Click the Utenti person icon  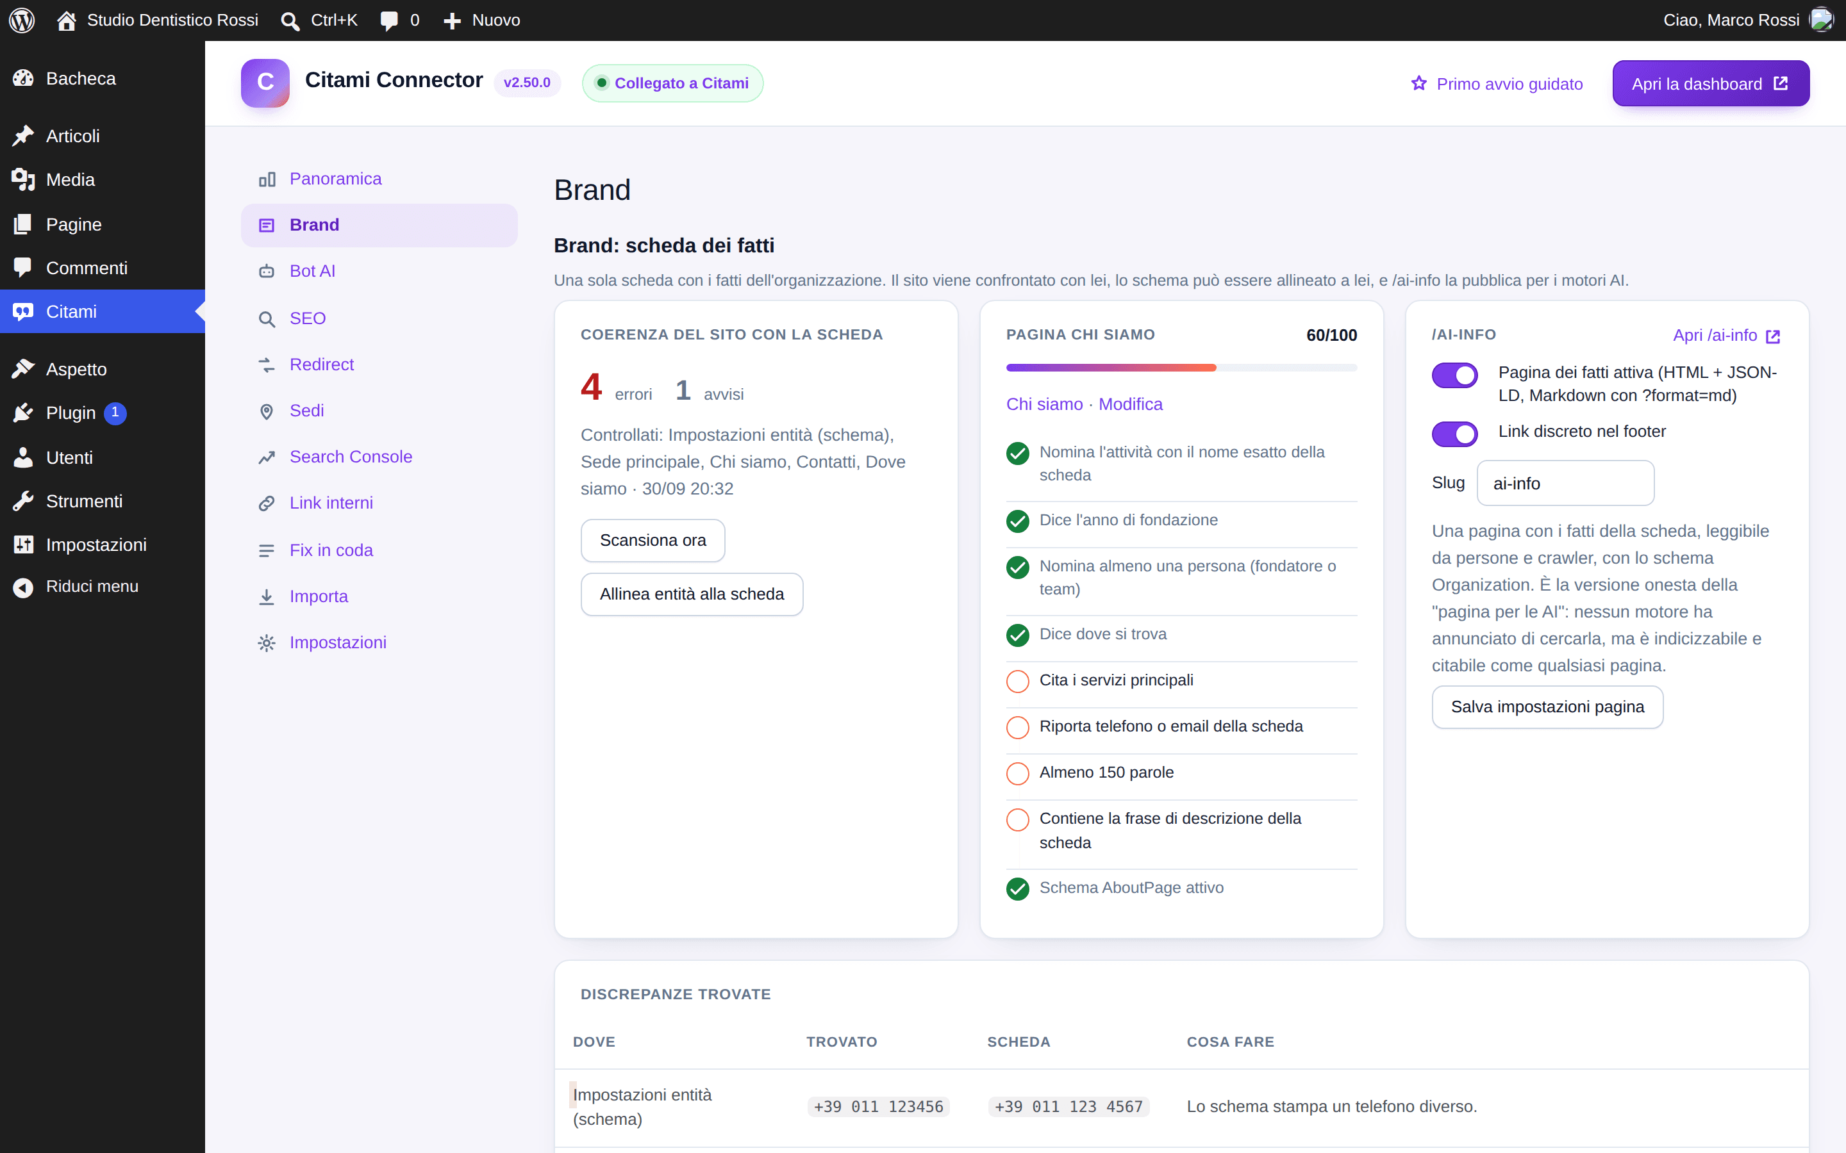pos(23,457)
